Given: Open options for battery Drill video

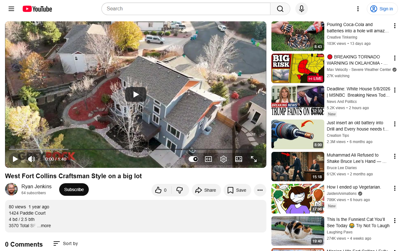Looking at the screenshot, I should point(394,124).
